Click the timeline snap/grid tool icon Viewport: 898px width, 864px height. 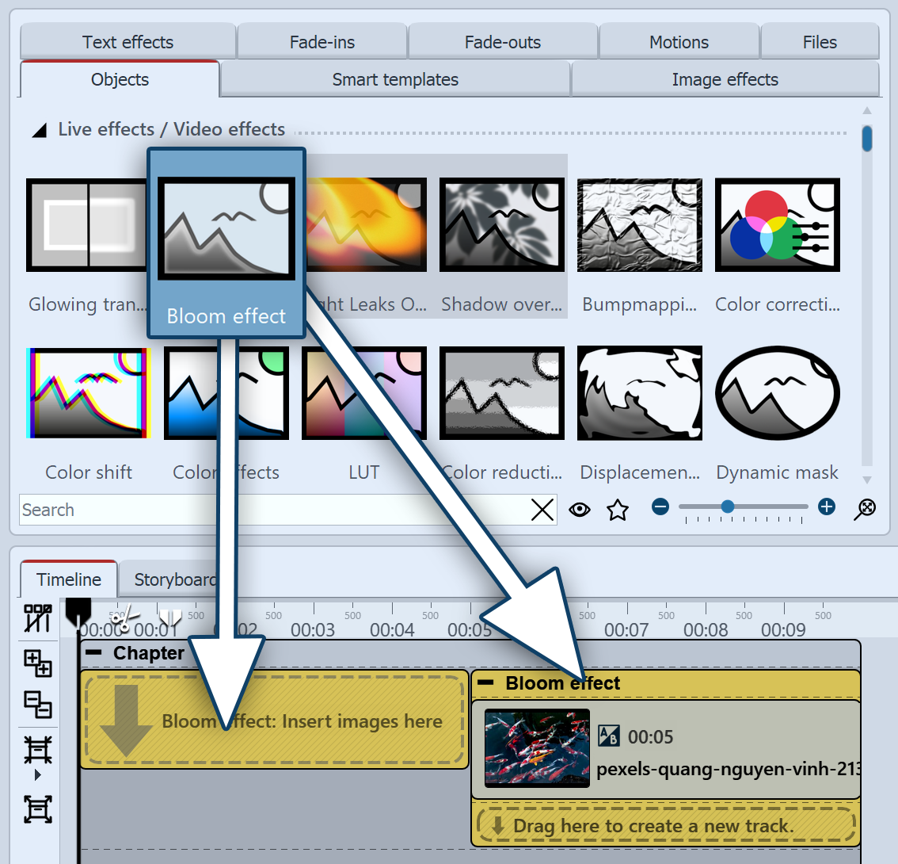coord(38,618)
